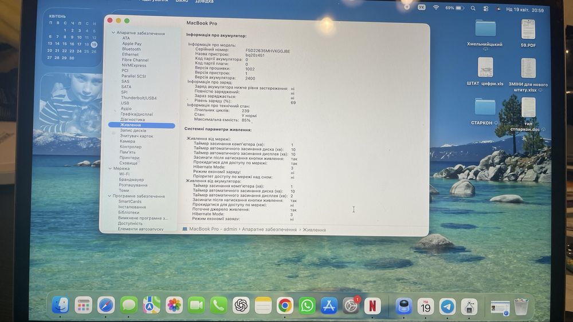Open Photos app in the Dock
The width and height of the screenshot is (573, 322).
[x=174, y=305]
